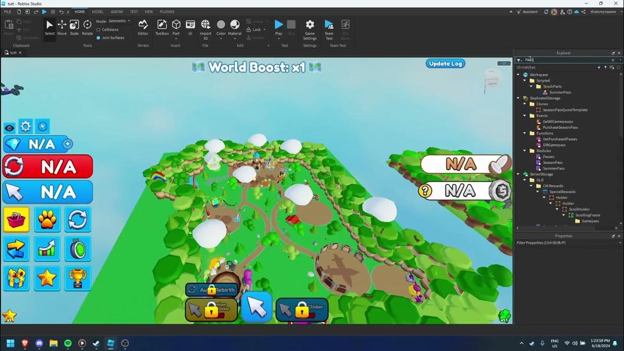Screen dimensions: 624x351
Task: Click the in-game trade arrows button
Action: [x=16, y=249]
